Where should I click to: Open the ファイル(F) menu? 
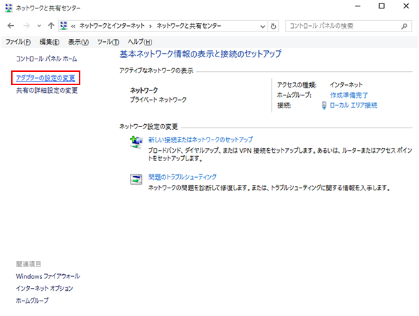pyautogui.click(x=18, y=42)
